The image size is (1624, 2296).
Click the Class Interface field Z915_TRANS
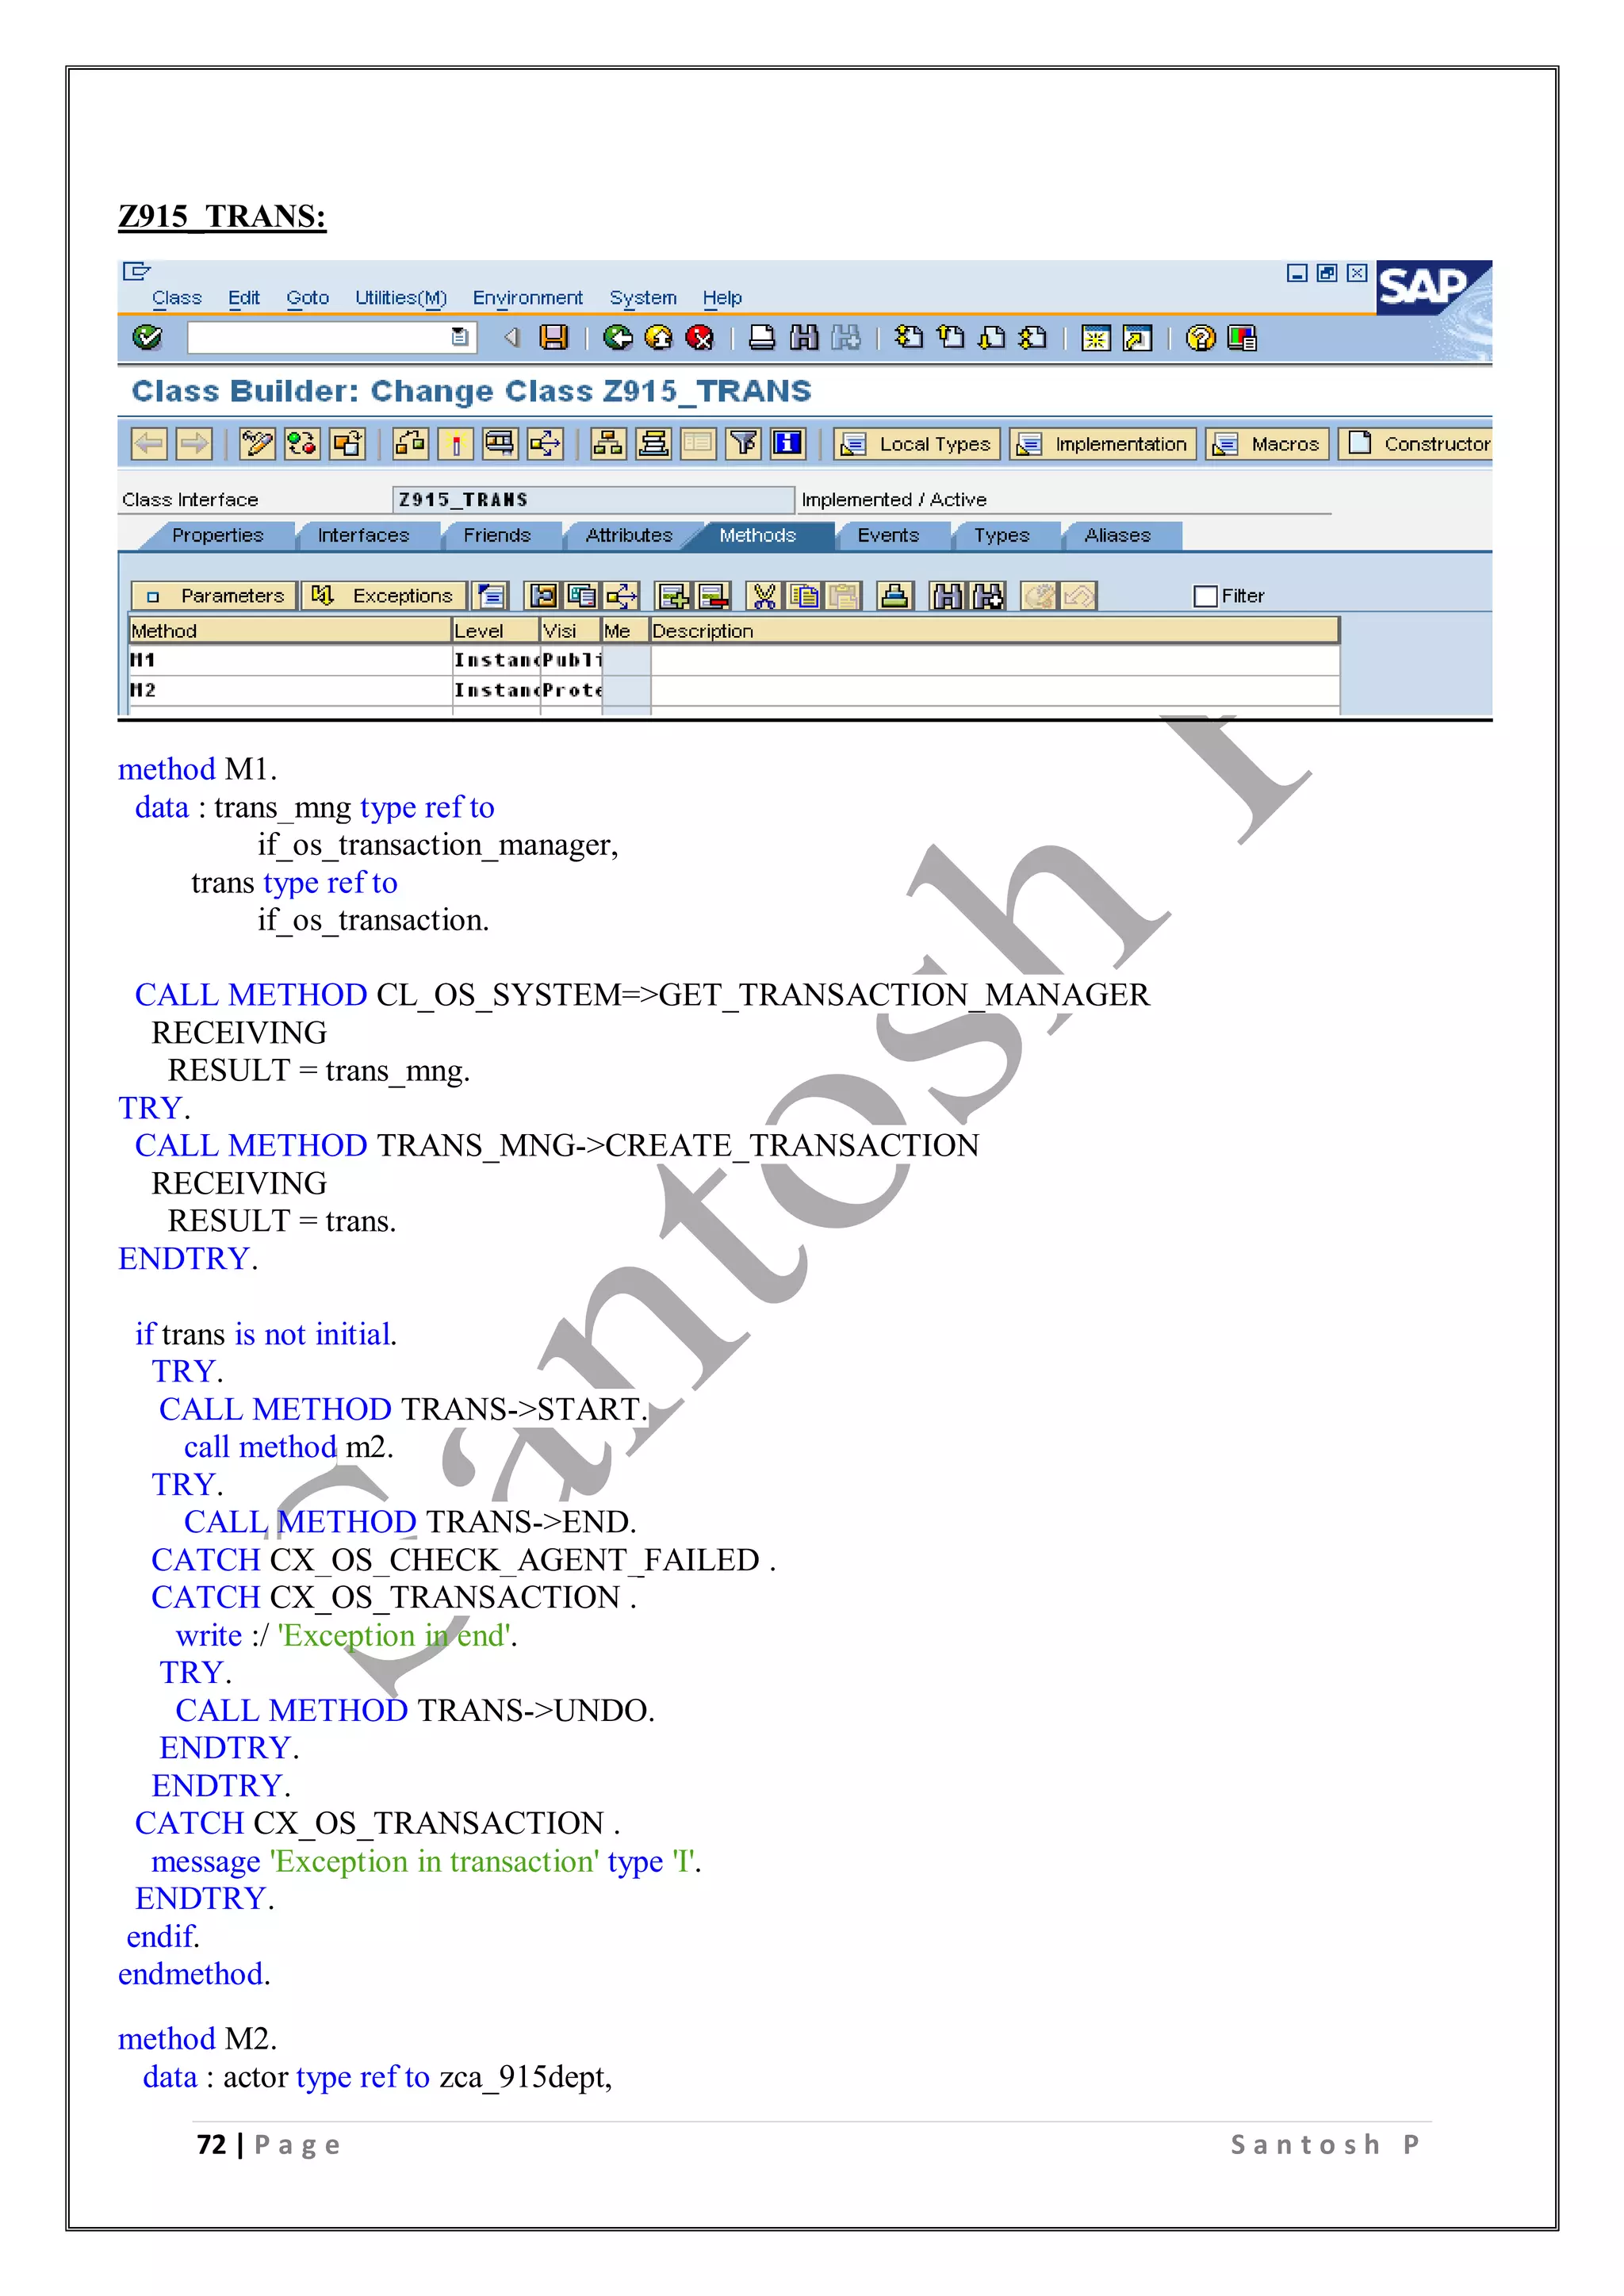[x=593, y=499]
